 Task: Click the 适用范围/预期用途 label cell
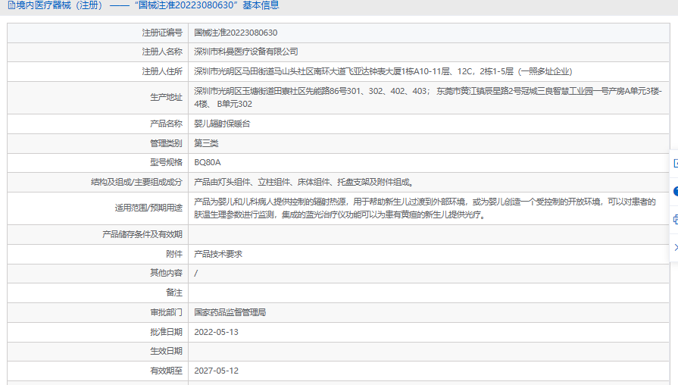[x=98, y=208]
